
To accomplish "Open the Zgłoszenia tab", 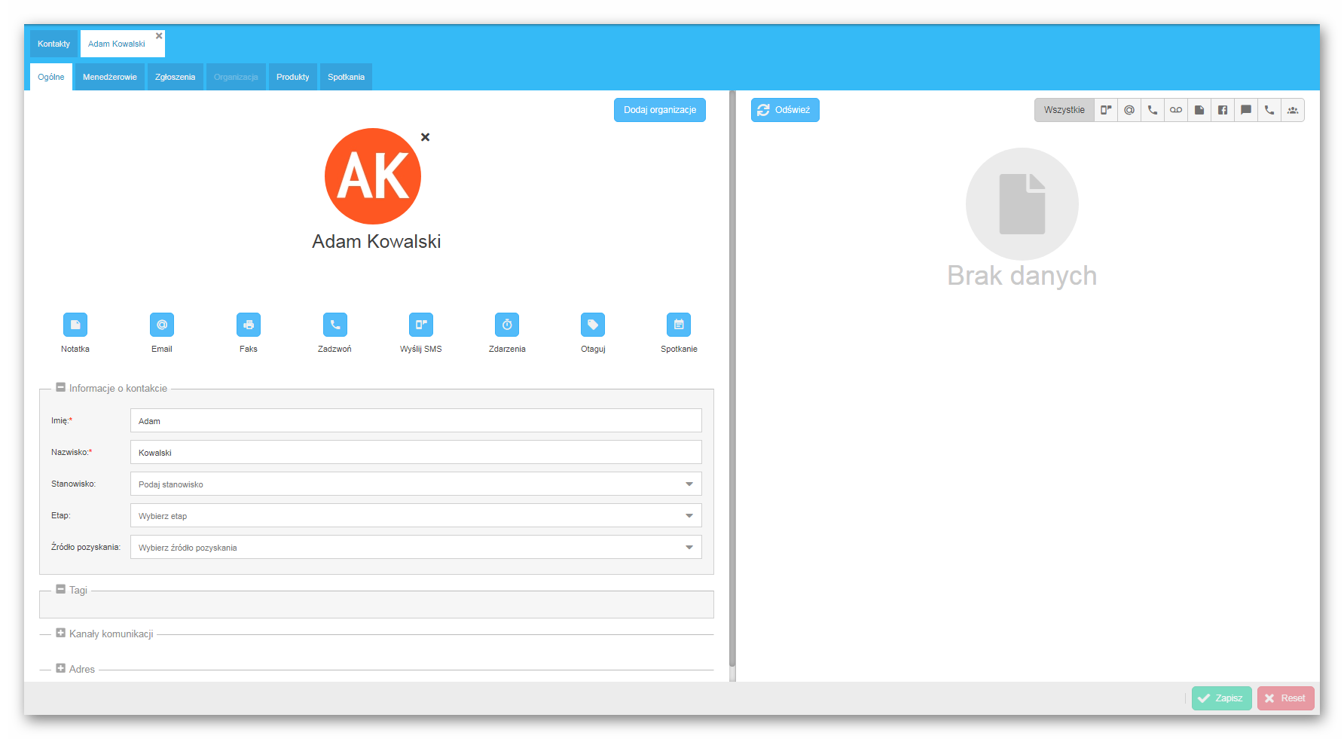I will coord(176,77).
